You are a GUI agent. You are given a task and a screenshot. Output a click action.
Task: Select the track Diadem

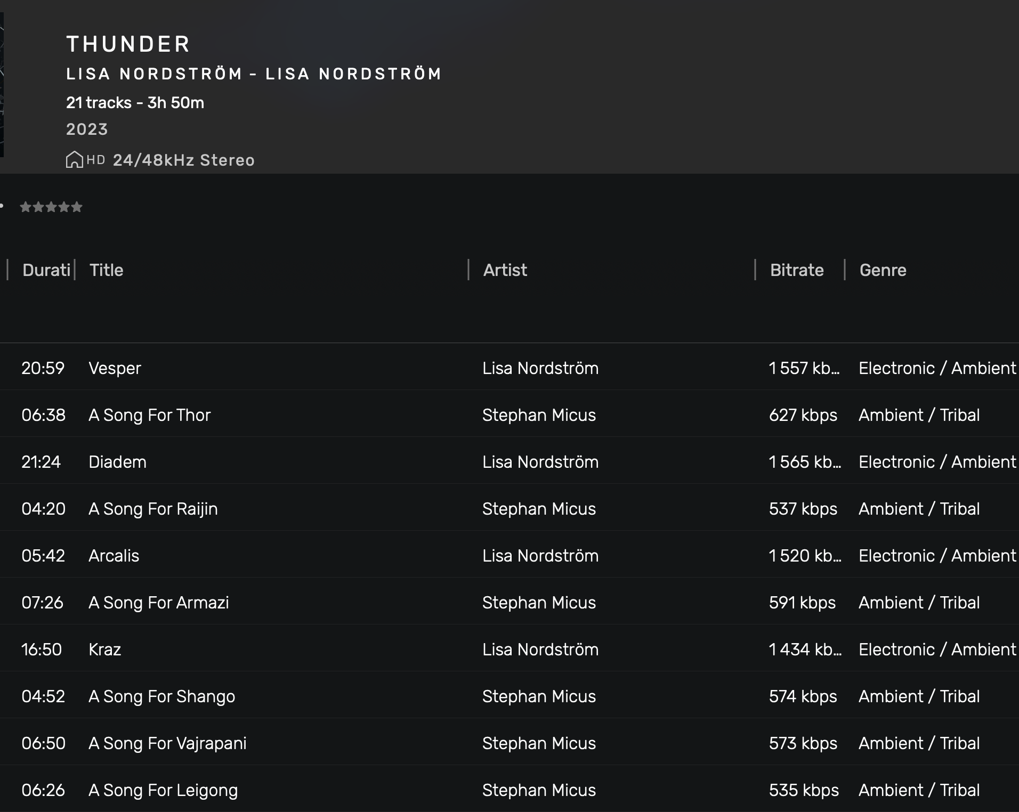pos(117,462)
